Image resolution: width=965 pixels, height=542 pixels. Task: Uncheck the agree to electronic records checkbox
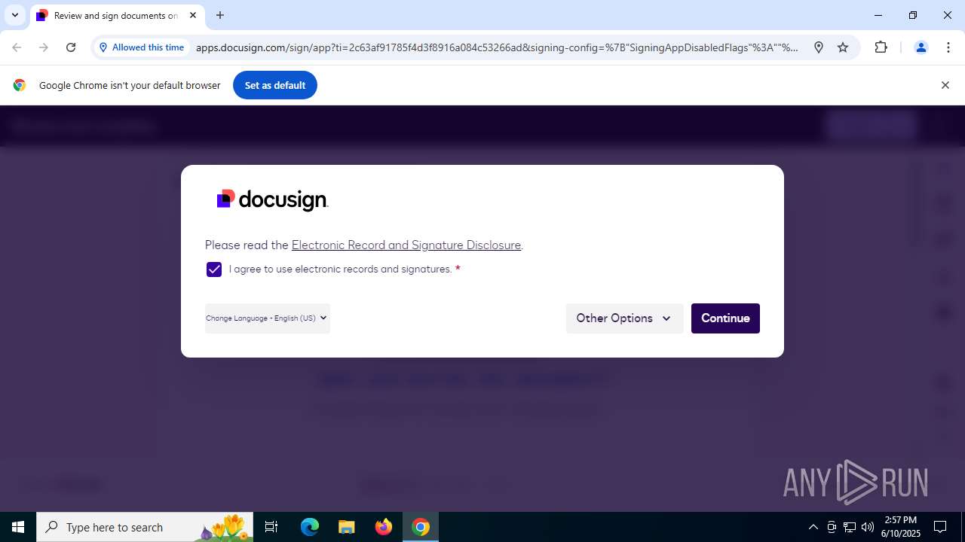coord(214,269)
